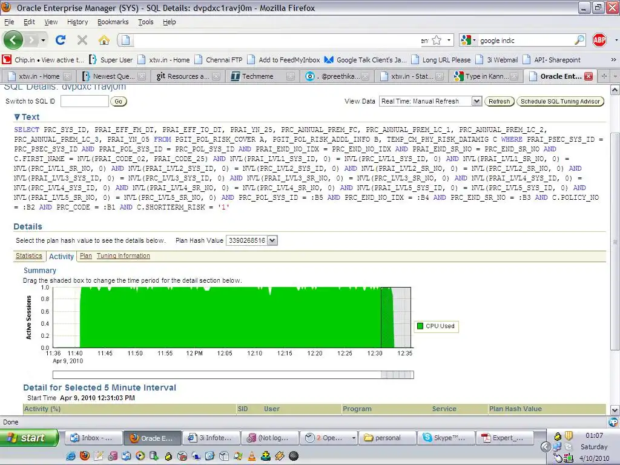
Task: Launch VLC cone icon in quick launch
Action: (251, 456)
